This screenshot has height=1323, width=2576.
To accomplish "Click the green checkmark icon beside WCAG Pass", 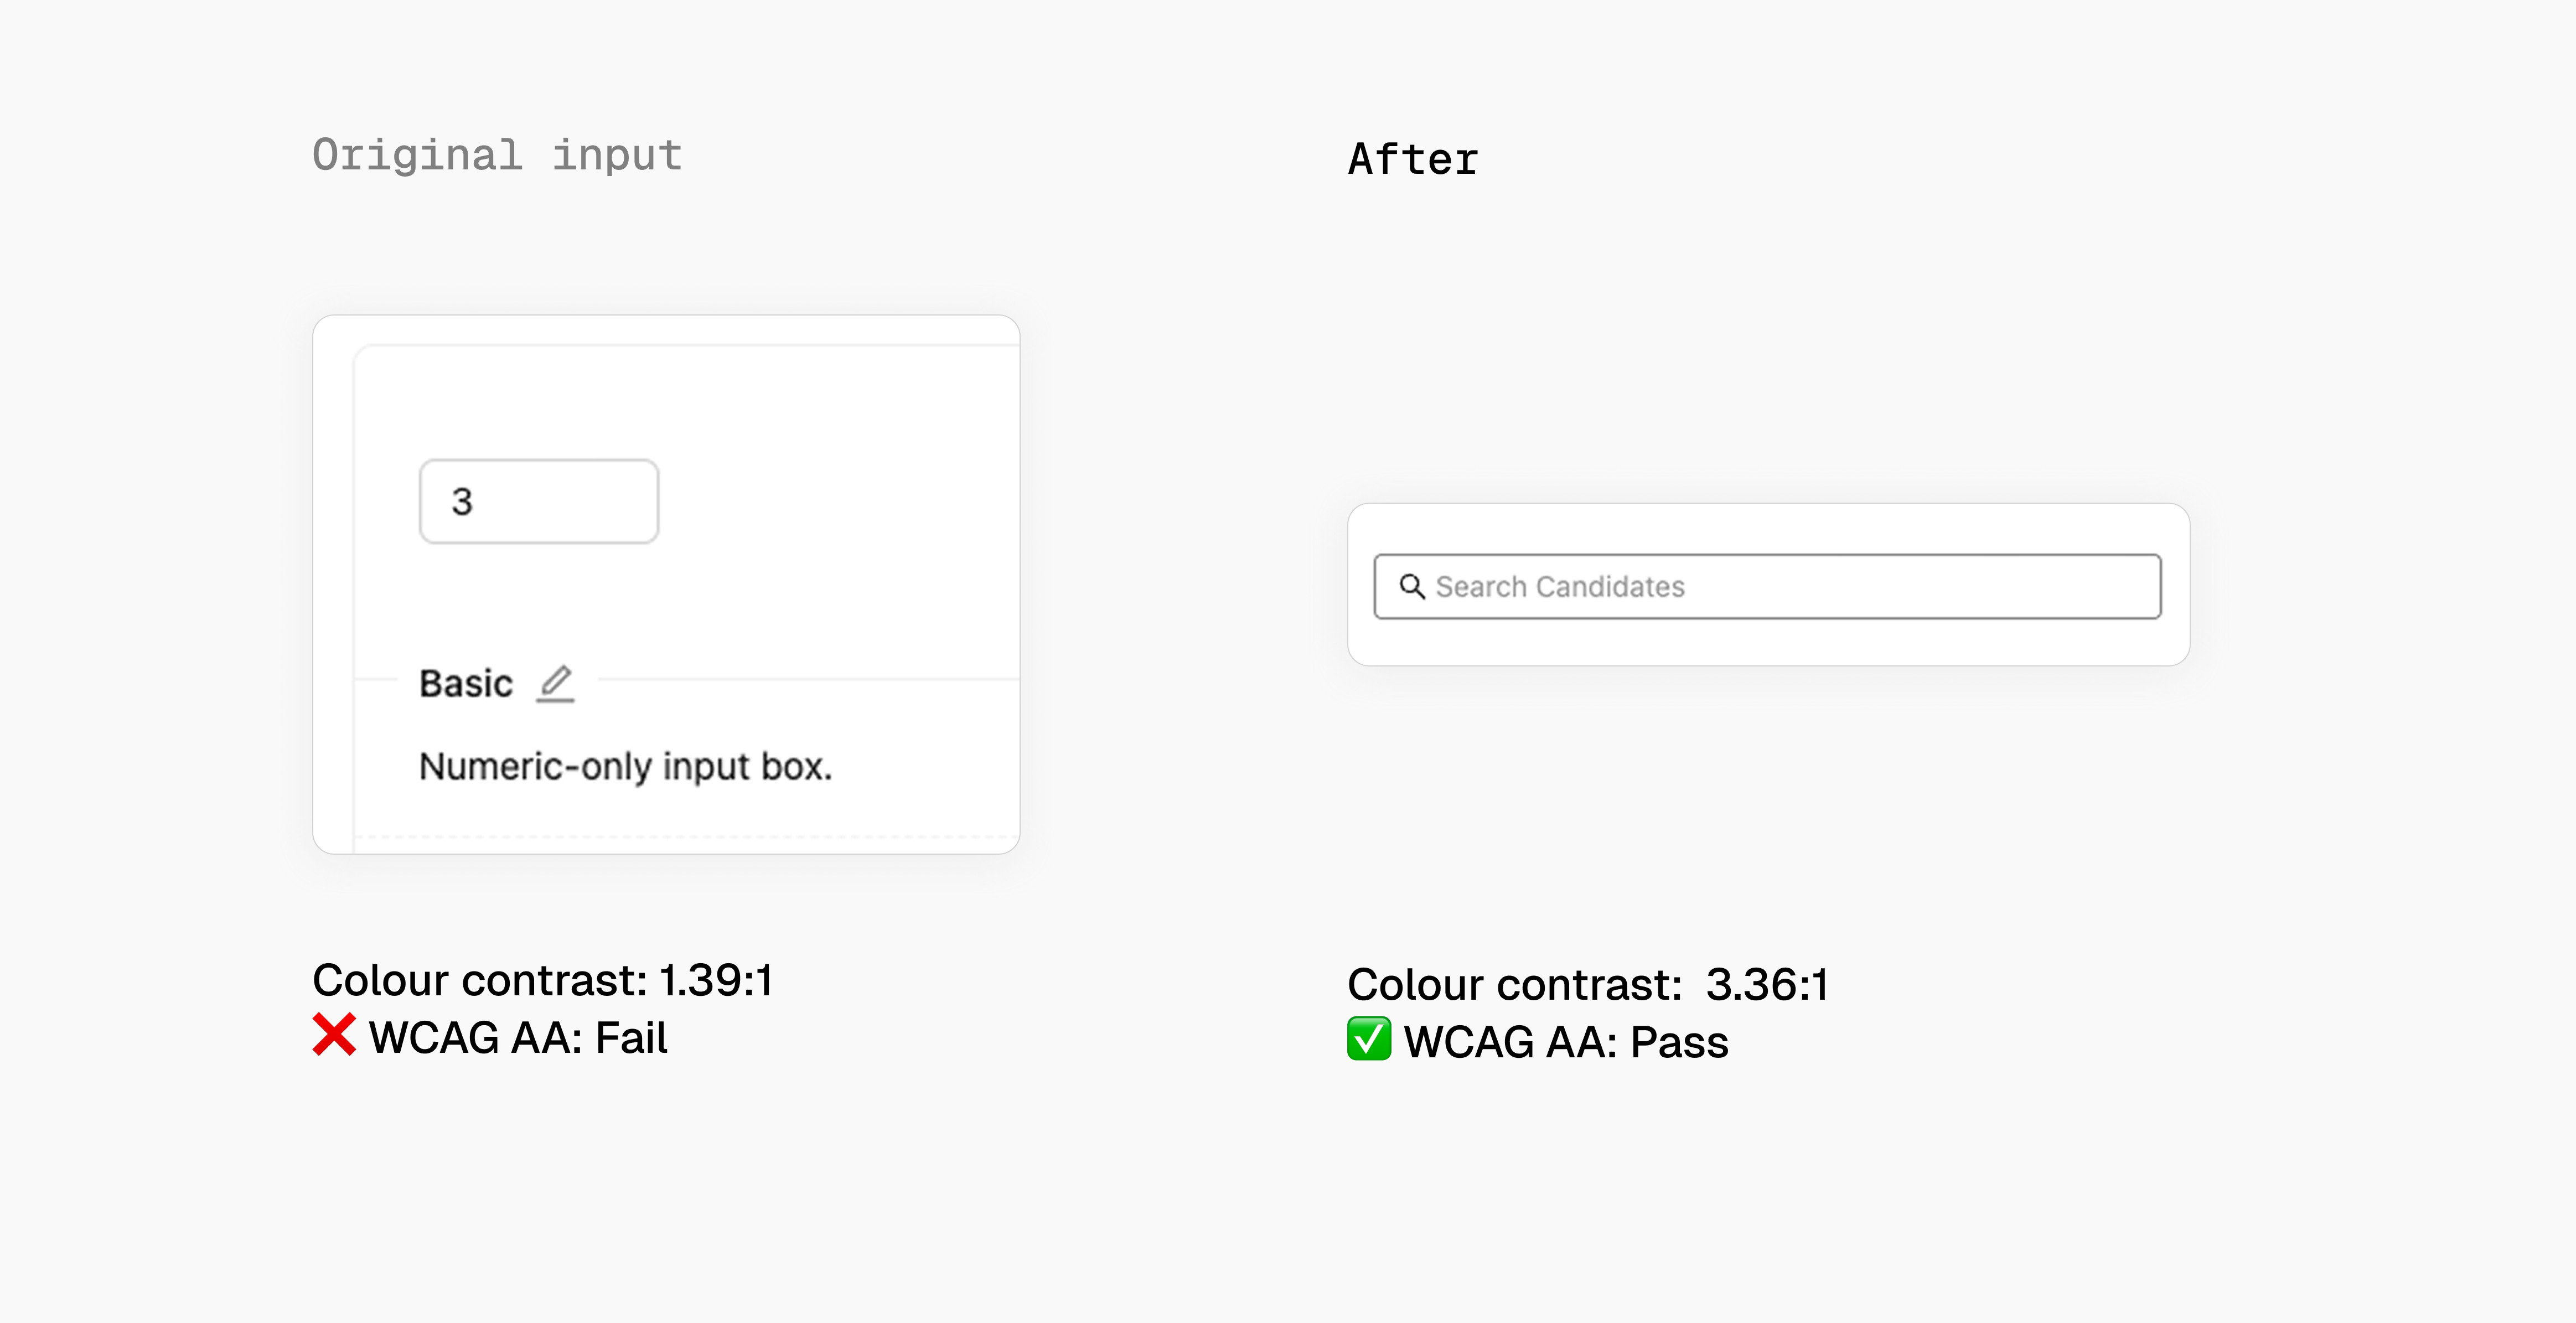I will [1368, 1039].
